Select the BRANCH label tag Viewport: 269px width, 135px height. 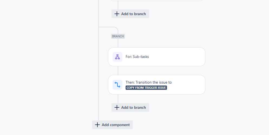118,36
